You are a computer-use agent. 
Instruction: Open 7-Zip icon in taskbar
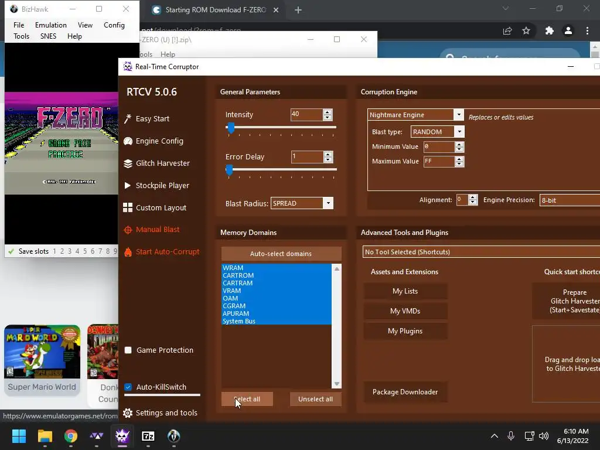148,436
